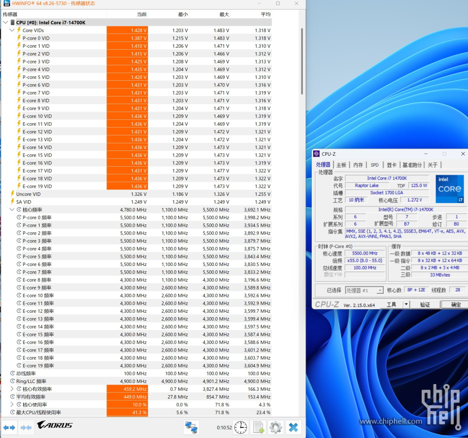This screenshot has width=468, height=438.
Task: Click the 当前 column header
Action: click(127, 14)
